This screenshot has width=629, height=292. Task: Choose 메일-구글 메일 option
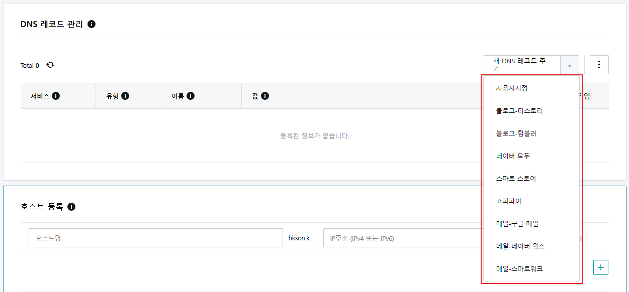[517, 224]
